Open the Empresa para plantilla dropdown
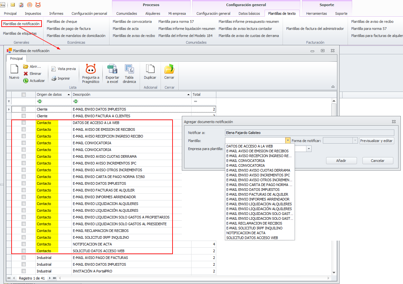The image size is (403, 284). click(309, 149)
